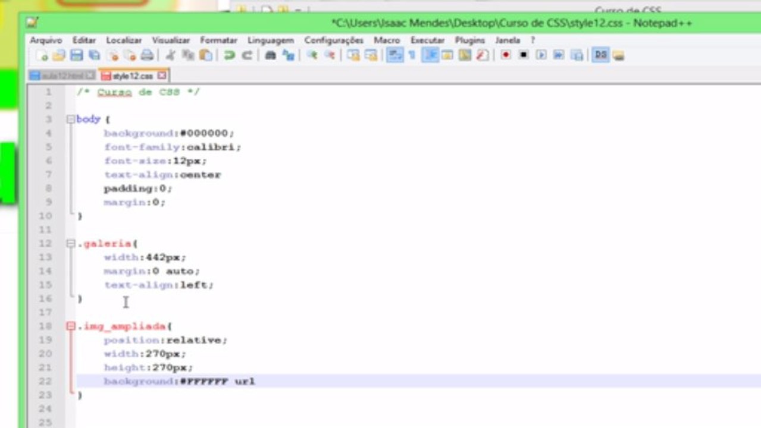
Task: Click the user-defined language icon
Action: (447, 55)
